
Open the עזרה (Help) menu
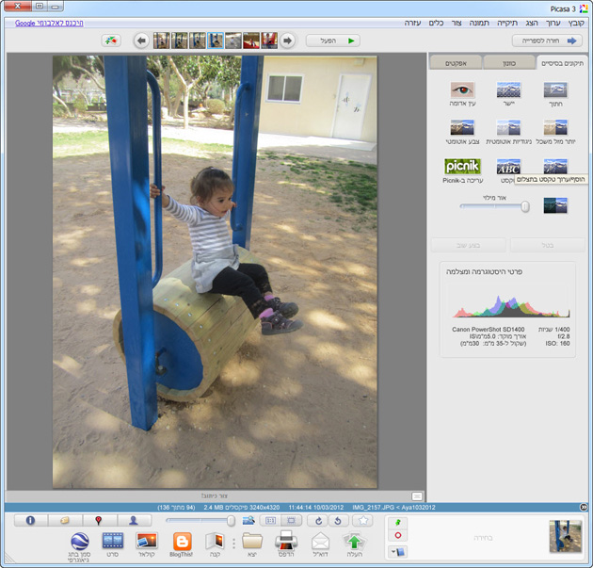(412, 24)
